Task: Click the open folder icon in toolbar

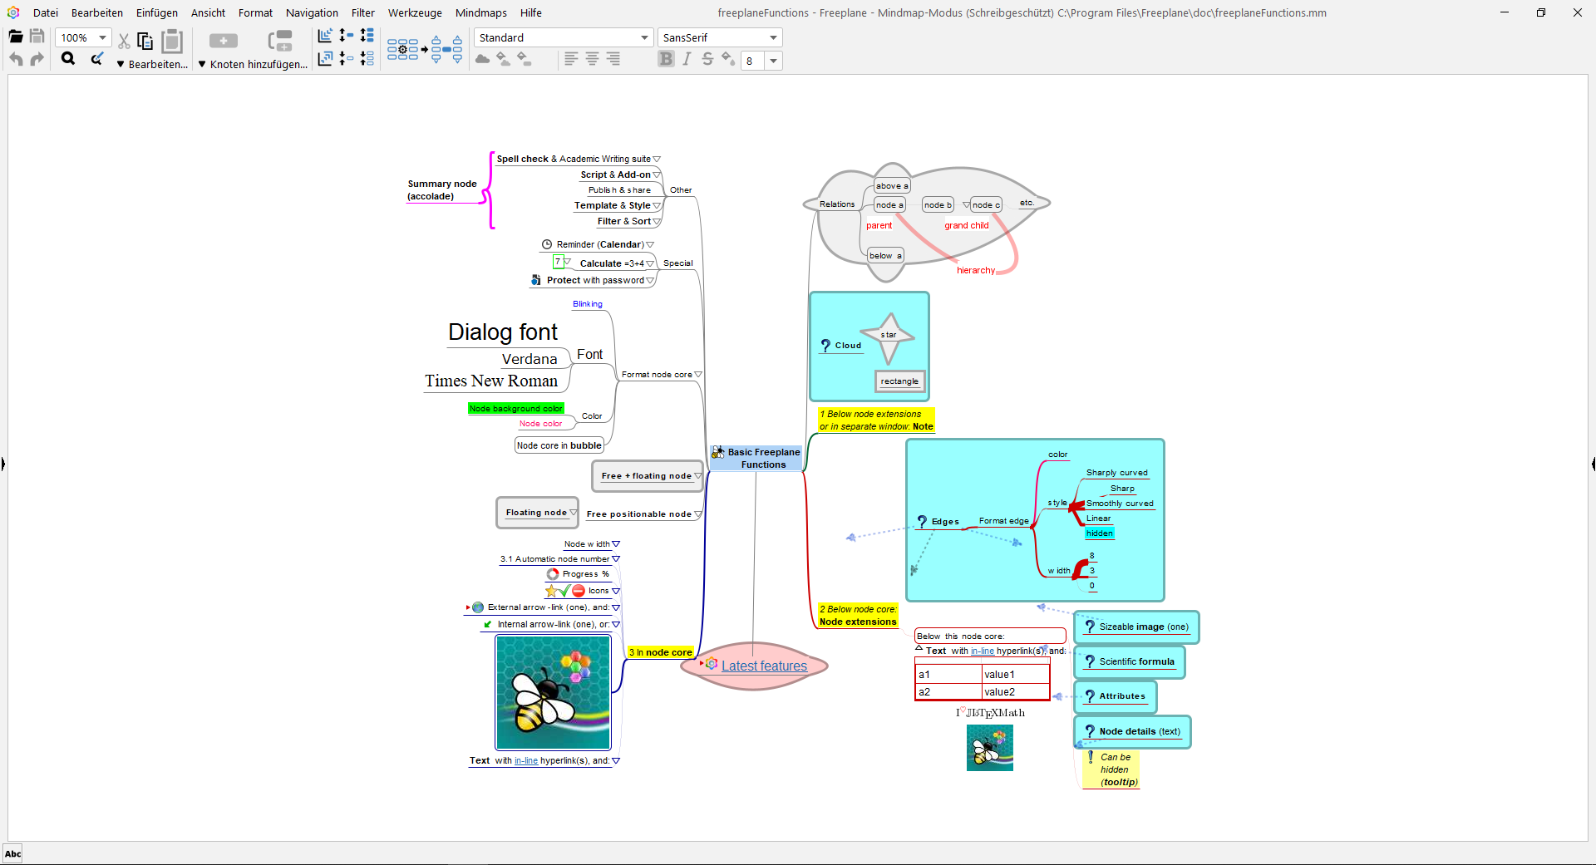Action: pos(16,37)
